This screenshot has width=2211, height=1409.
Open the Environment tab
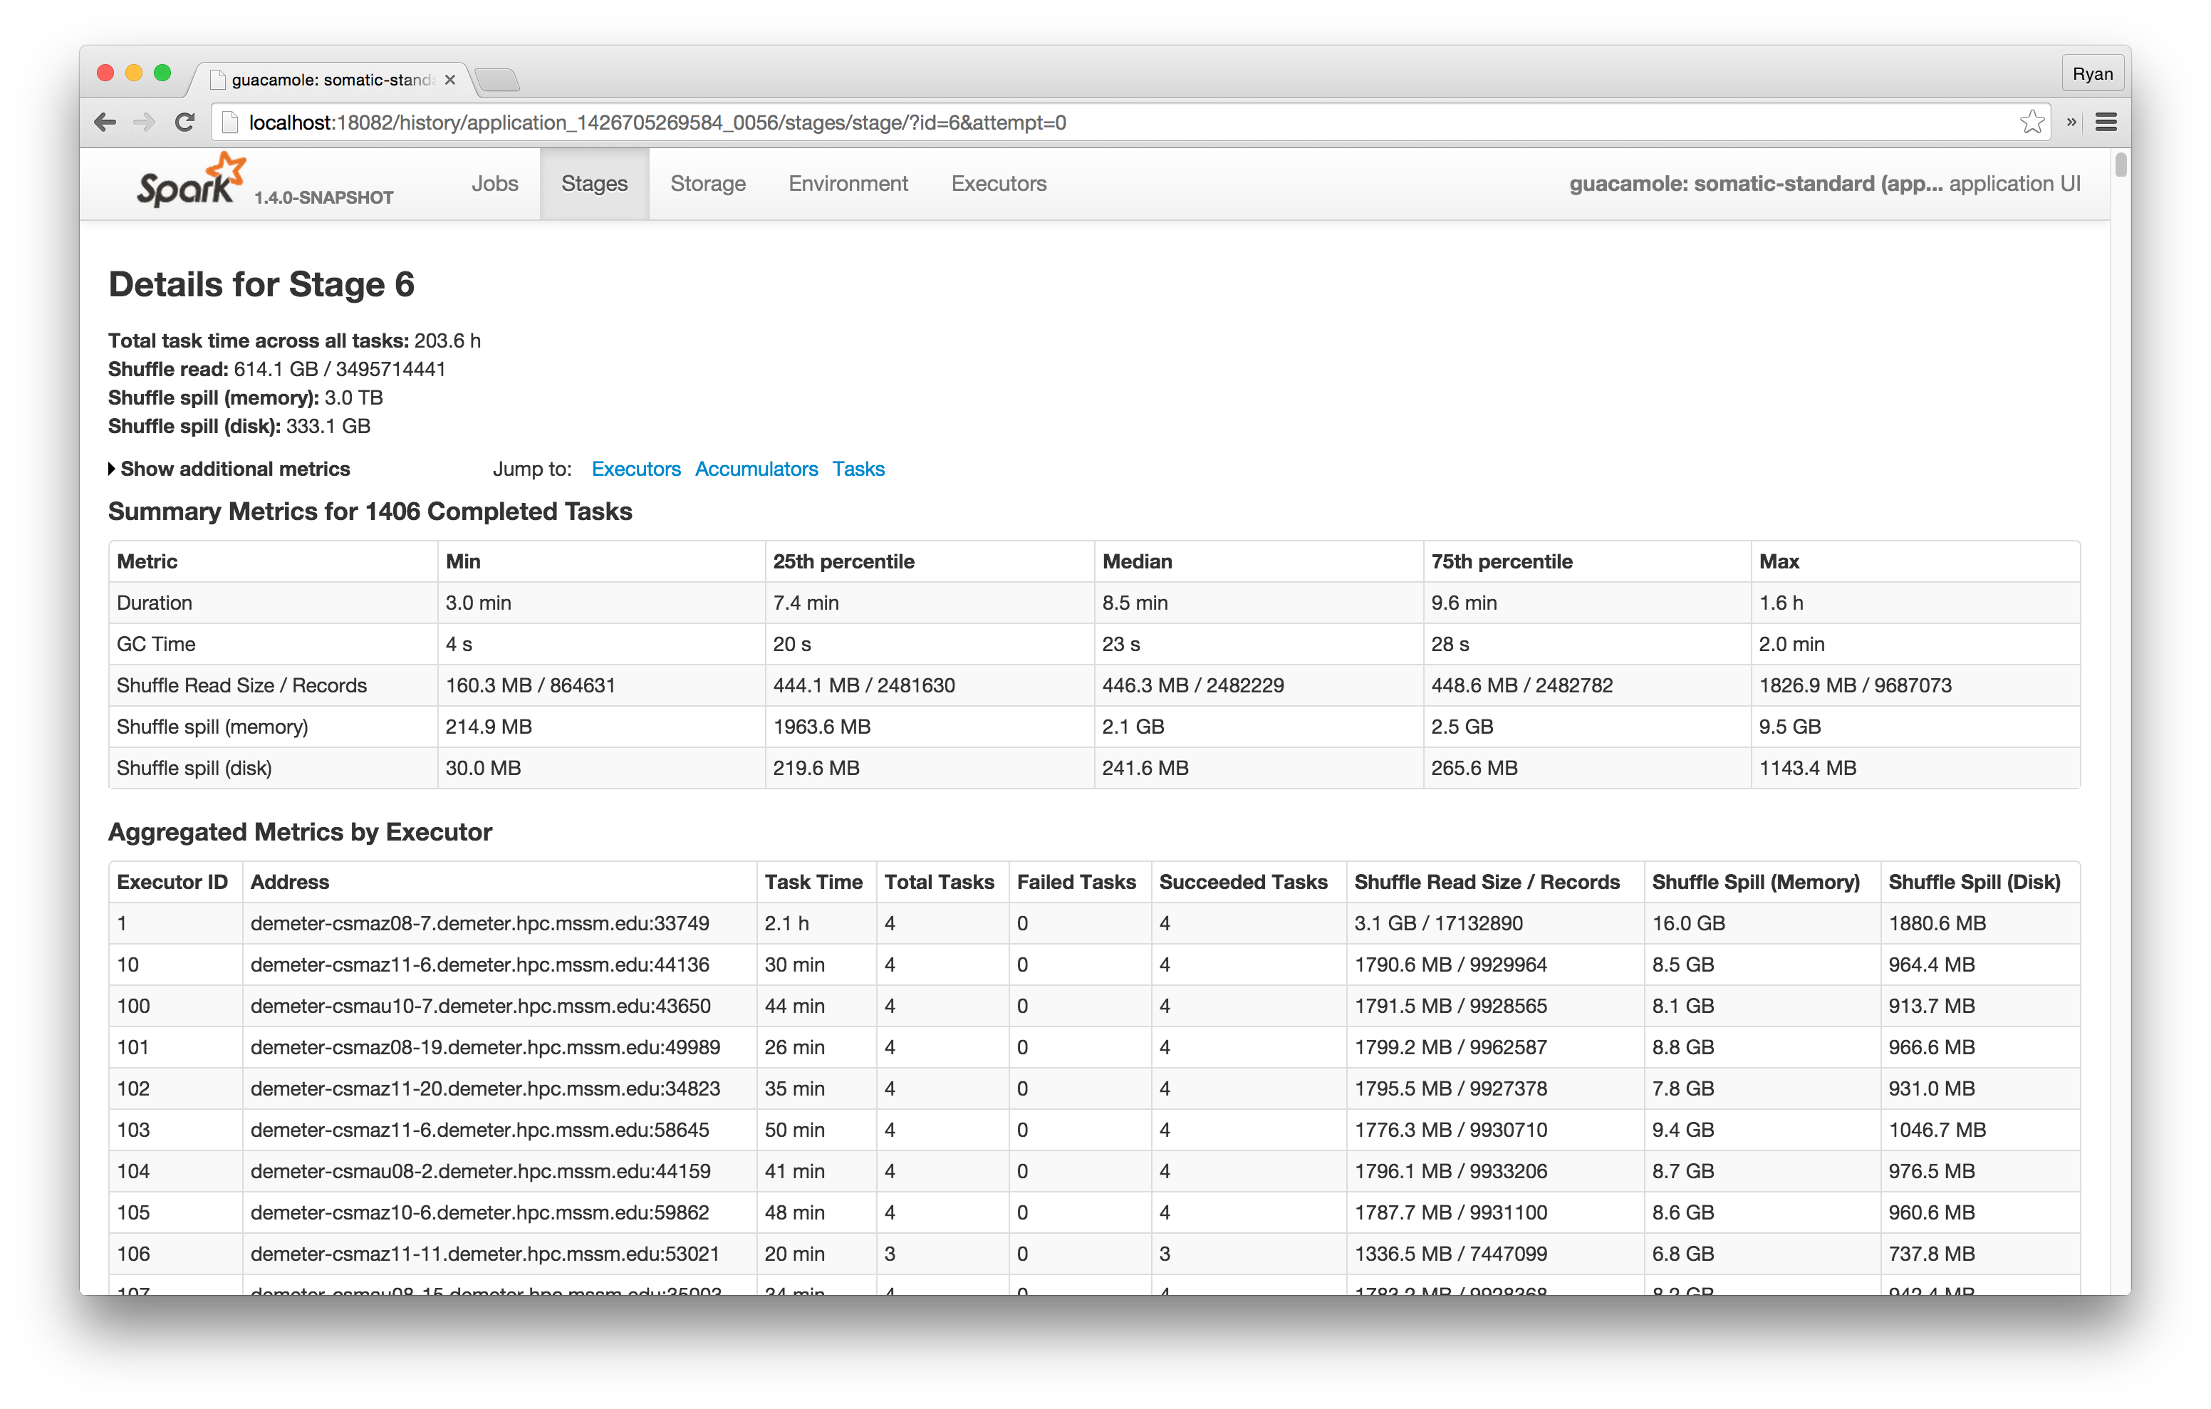848,184
